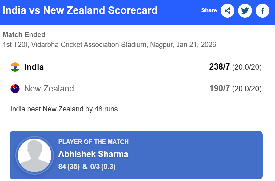Click India's overs (20.0/20)
The height and width of the screenshot is (181, 275).
[x=247, y=67]
